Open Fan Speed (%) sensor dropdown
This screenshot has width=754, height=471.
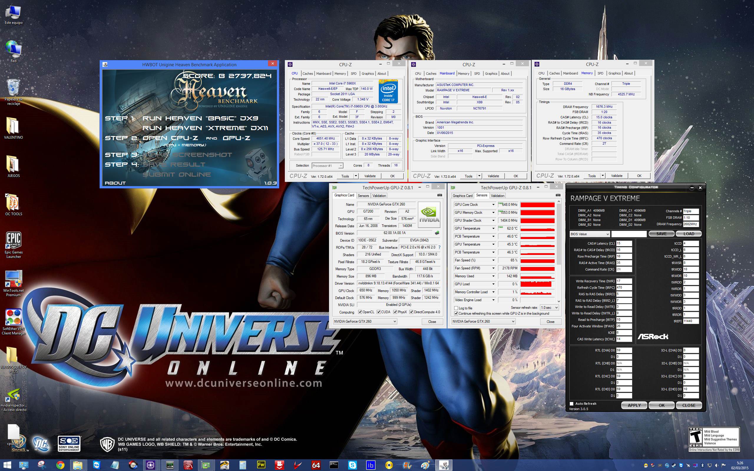493,260
